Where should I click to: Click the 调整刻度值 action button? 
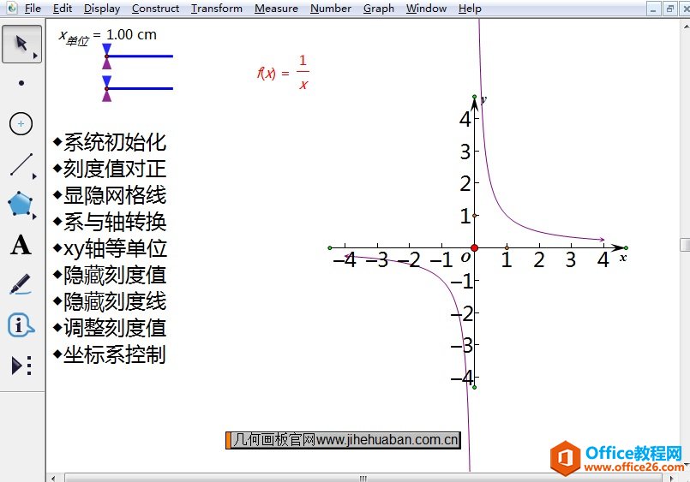coord(110,328)
